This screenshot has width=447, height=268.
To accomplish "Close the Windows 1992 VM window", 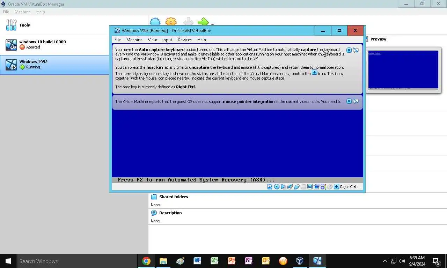I will 355,31.
